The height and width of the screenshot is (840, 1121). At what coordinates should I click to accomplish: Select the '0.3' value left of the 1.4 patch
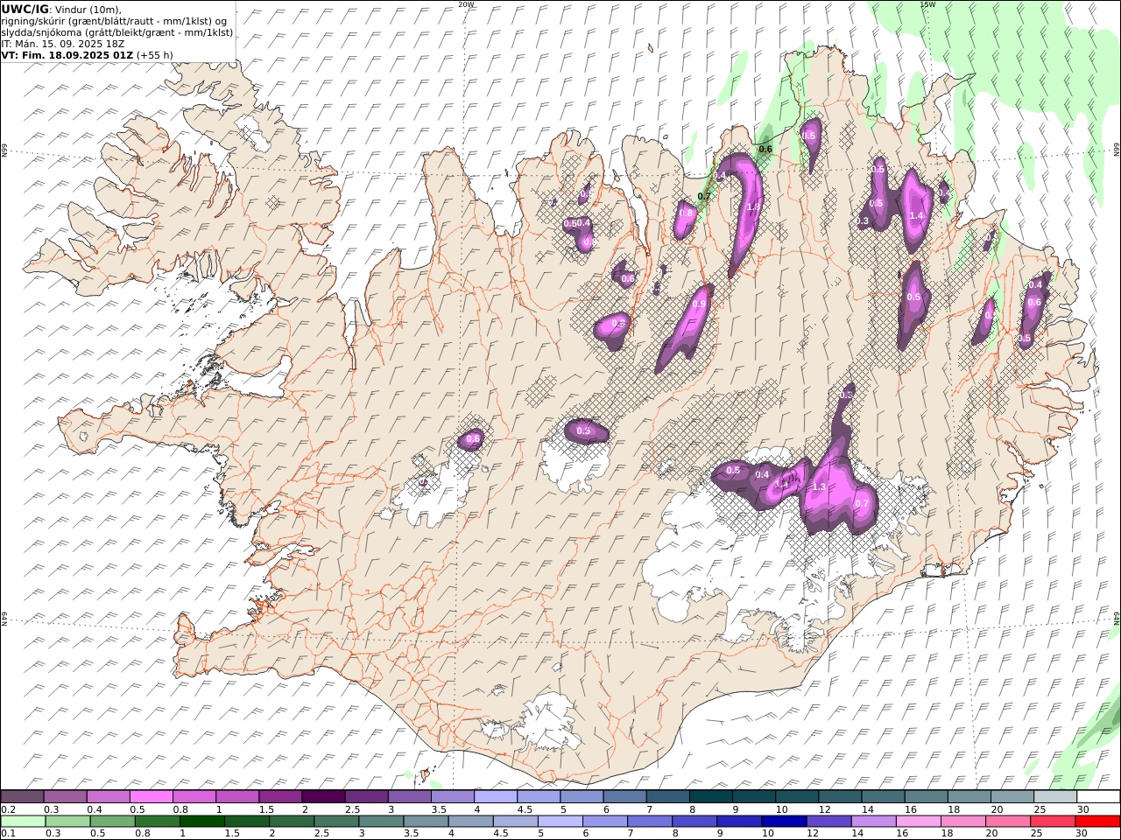pyautogui.click(x=863, y=221)
